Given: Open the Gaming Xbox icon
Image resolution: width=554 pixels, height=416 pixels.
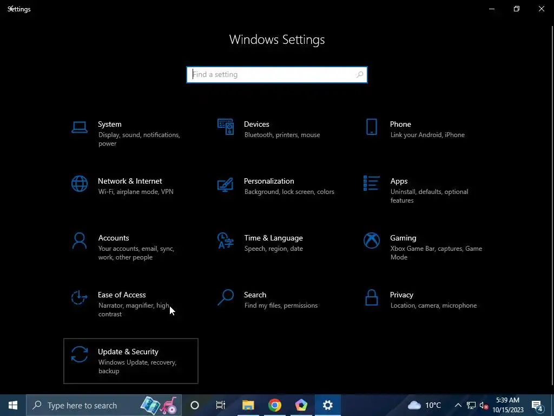Looking at the screenshot, I should (371, 241).
